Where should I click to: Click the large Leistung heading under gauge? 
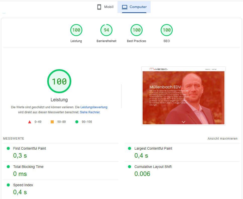59,100
